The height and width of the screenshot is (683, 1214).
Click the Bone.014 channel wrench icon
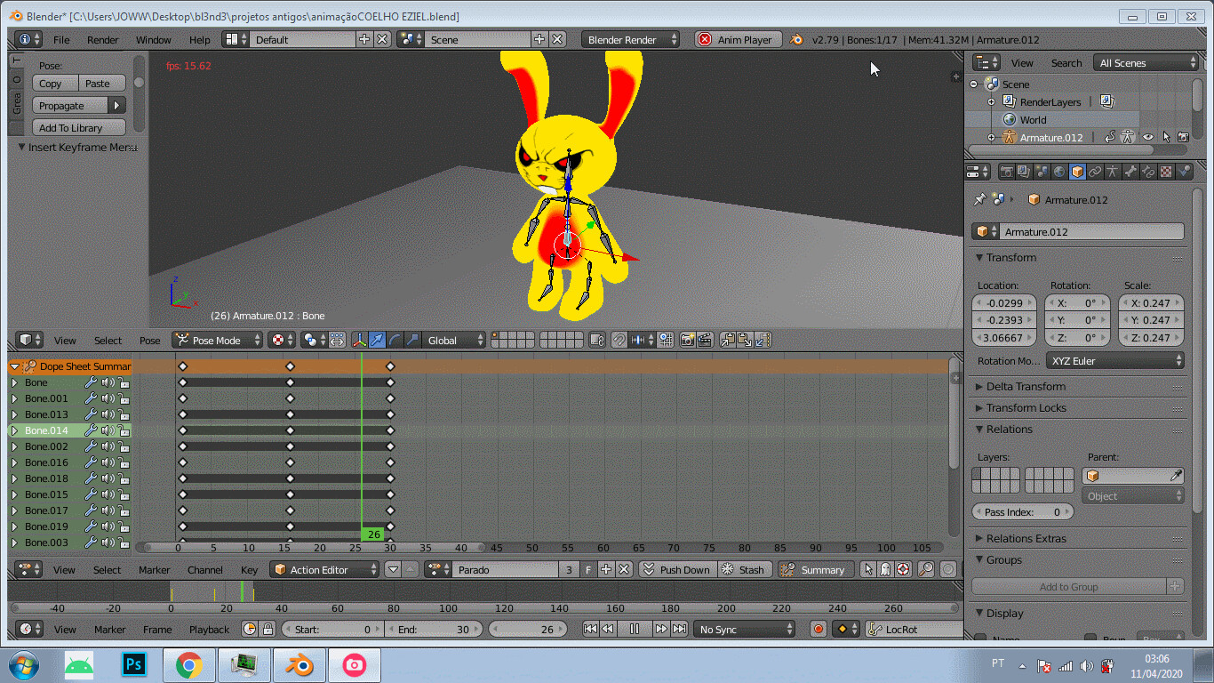coord(90,430)
